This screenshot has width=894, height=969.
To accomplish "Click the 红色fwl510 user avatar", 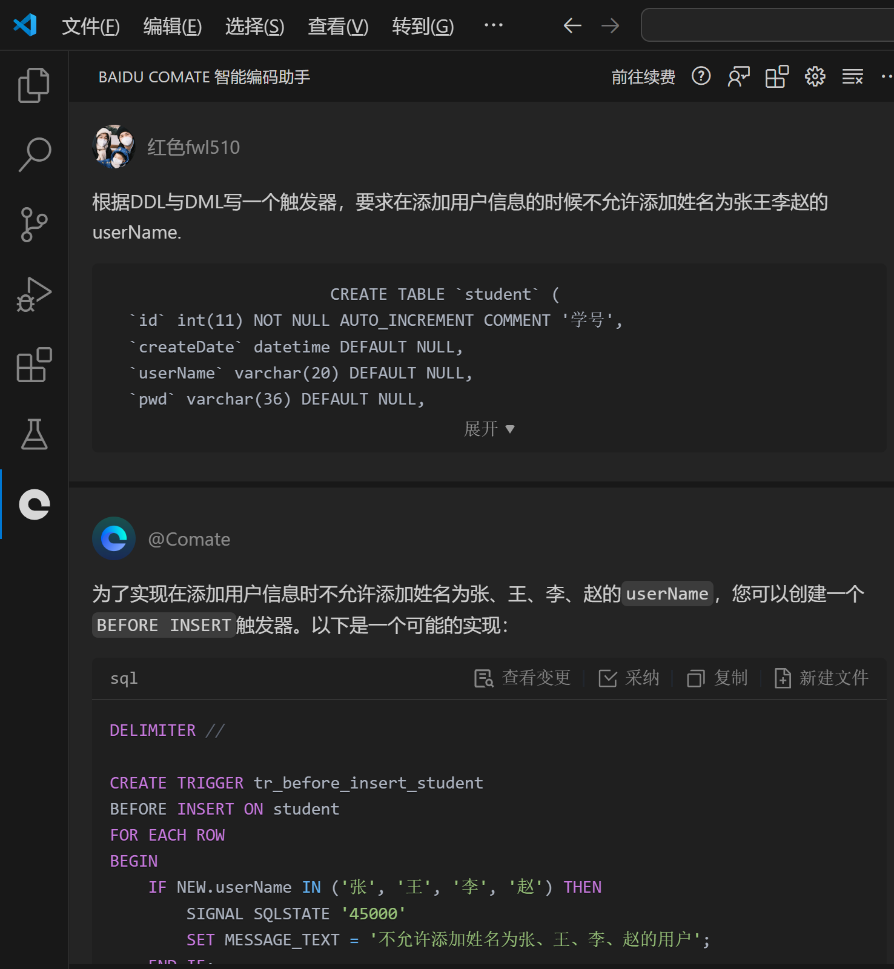I will click(x=113, y=147).
